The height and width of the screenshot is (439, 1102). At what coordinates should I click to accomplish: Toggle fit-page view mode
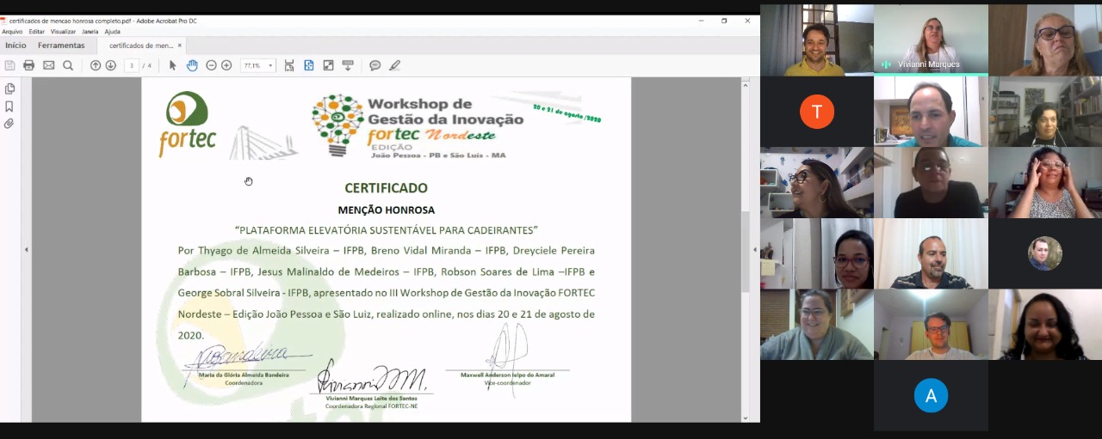click(309, 65)
